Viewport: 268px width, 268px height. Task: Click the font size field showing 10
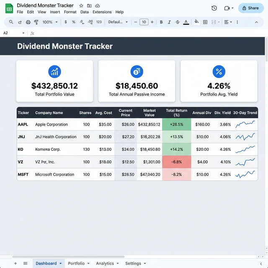pyautogui.click(x=144, y=22)
